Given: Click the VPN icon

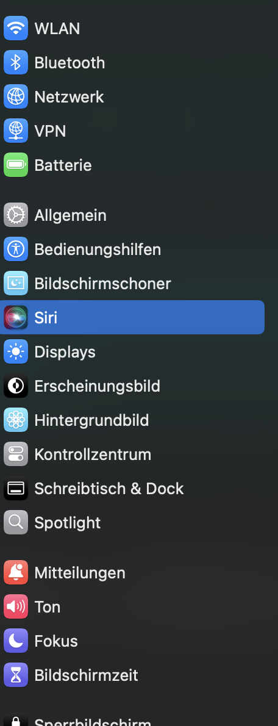Looking at the screenshot, I should [x=16, y=131].
